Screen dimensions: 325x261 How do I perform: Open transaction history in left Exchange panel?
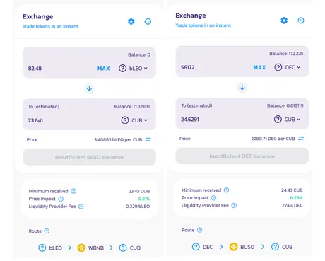pyautogui.click(x=148, y=21)
